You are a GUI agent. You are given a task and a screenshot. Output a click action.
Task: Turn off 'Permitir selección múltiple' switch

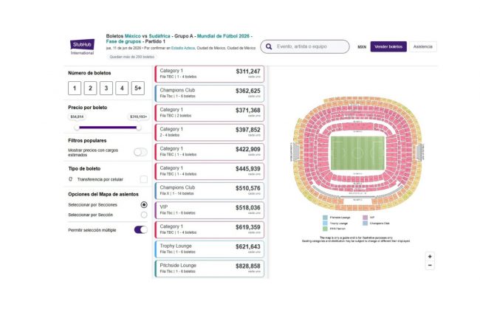pos(140,229)
